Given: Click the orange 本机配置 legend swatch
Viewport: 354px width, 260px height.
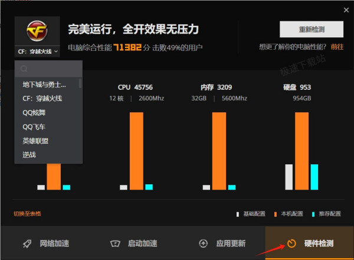Looking at the screenshot, I should [276, 214].
